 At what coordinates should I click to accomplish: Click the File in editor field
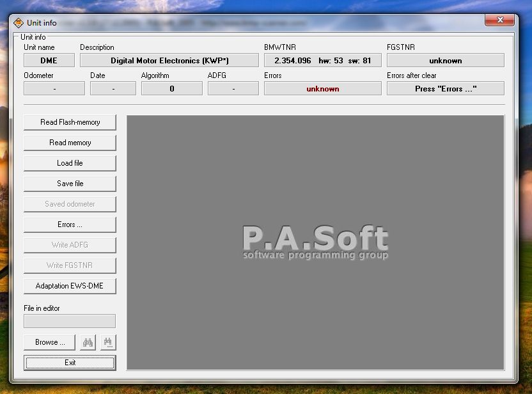pyautogui.click(x=70, y=321)
